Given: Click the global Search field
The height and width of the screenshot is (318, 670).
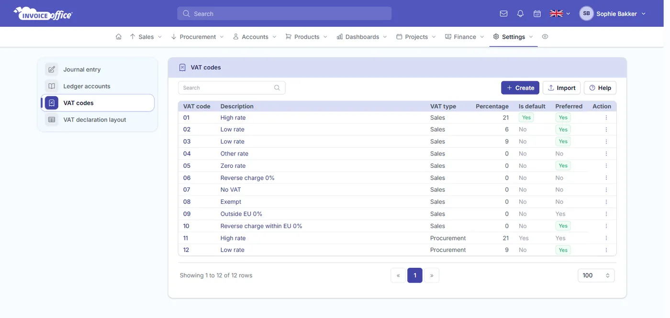Looking at the screenshot, I should (x=284, y=13).
